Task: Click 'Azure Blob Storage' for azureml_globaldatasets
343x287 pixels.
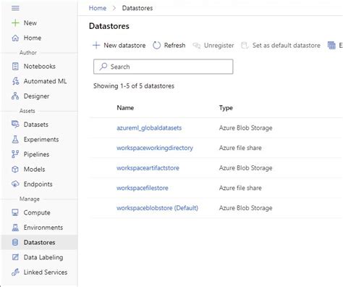Action: pyautogui.click(x=245, y=128)
